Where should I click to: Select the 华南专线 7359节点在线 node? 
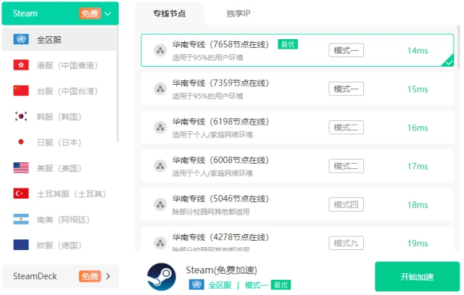point(297,88)
